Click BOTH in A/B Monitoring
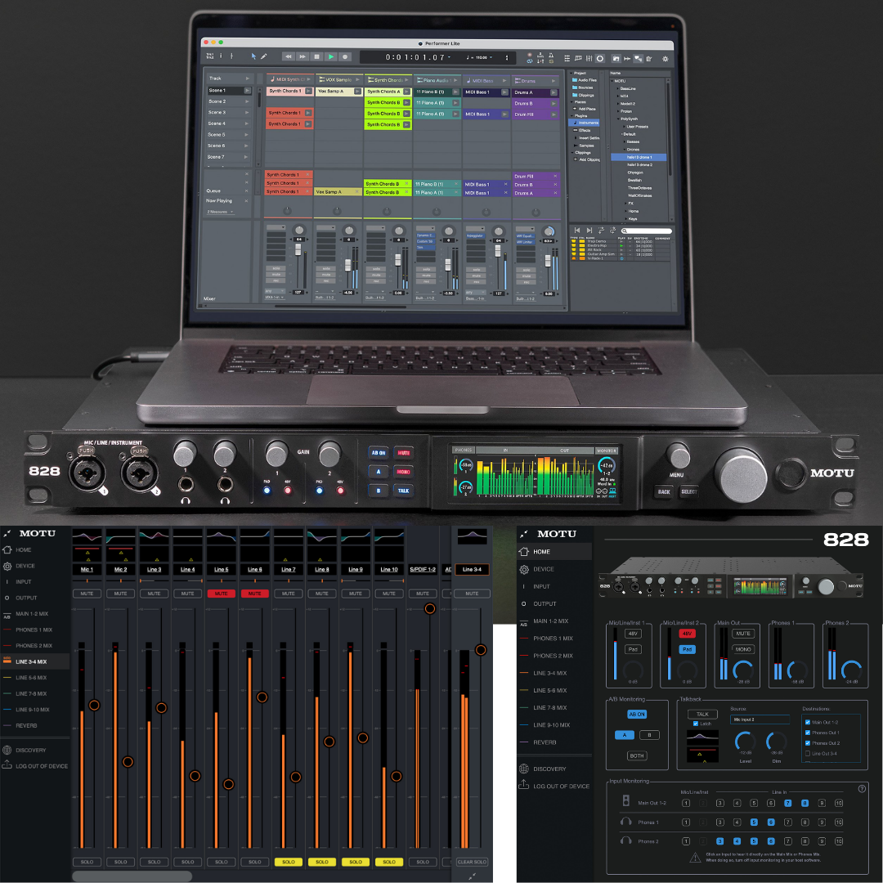883x883 pixels. pos(637,755)
